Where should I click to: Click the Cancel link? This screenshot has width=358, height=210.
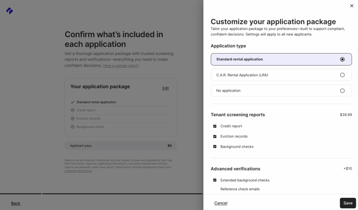(221, 203)
